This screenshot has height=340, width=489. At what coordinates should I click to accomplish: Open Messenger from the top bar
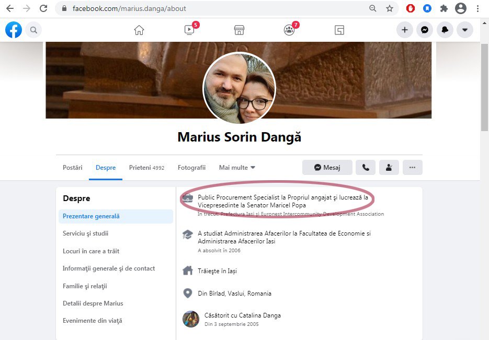point(424,30)
